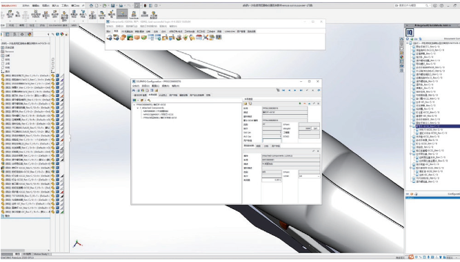The height and width of the screenshot is (262, 460).
Task: Click the binoculars search icon in Configuration toolbar
Action: [x=134, y=90]
